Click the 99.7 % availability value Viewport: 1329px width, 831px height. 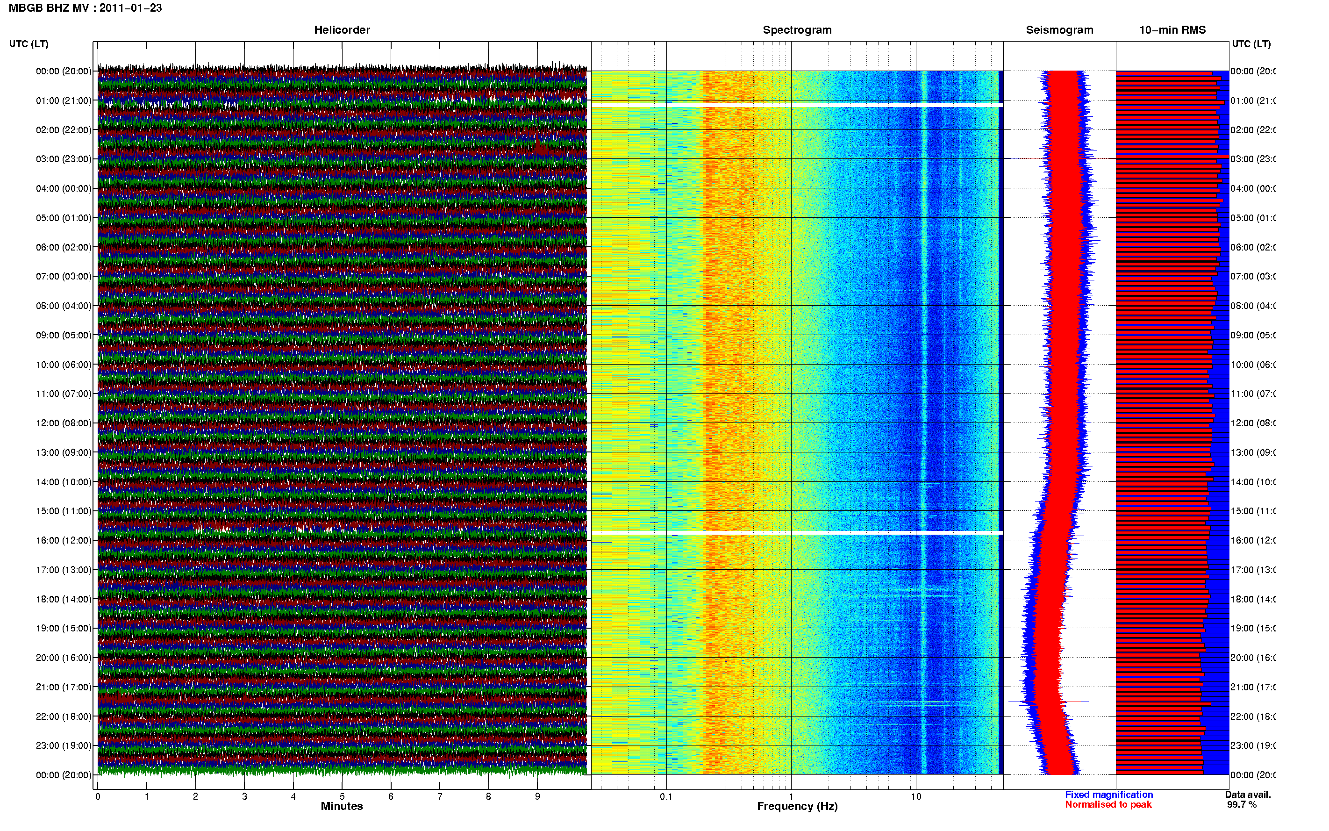1242,804
